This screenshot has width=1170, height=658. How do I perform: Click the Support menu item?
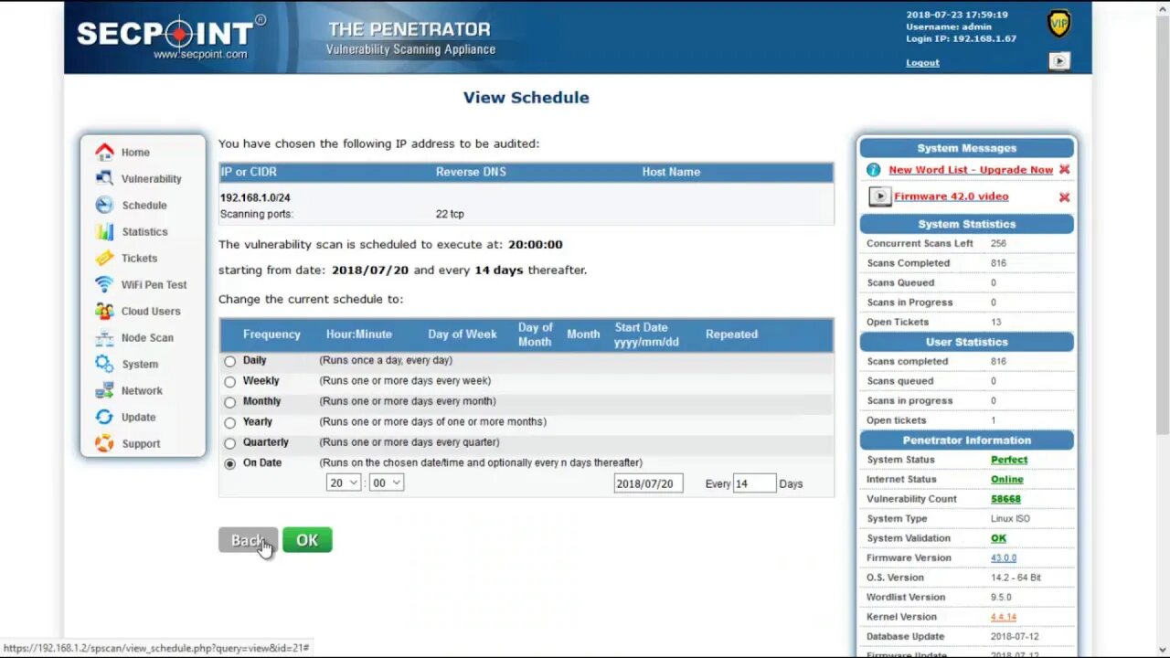(141, 444)
